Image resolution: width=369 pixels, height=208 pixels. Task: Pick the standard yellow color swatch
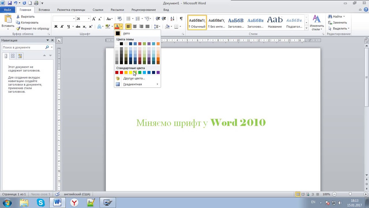click(131, 73)
